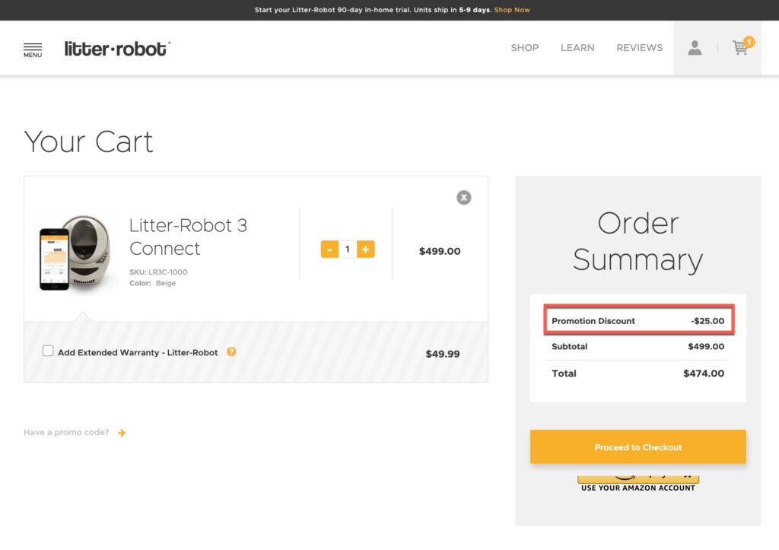Select the SHOP menu item

click(x=524, y=47)
